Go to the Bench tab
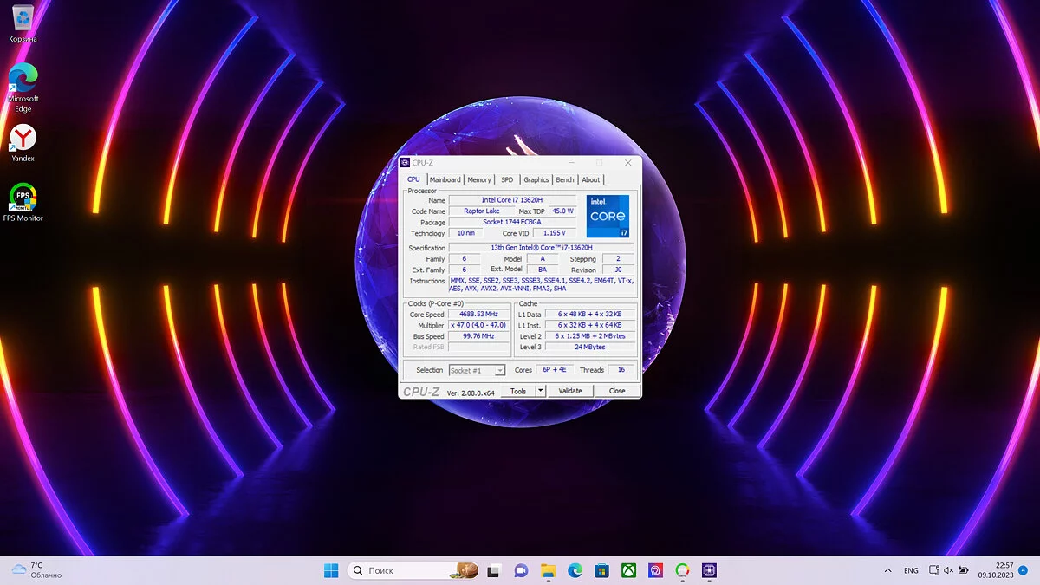 564,179
